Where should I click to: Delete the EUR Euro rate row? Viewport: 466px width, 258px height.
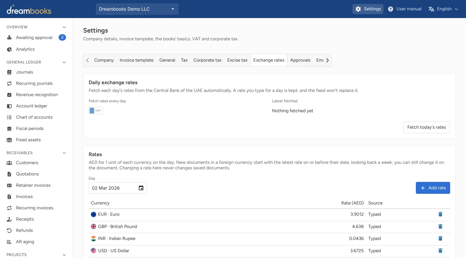[440, 214]
